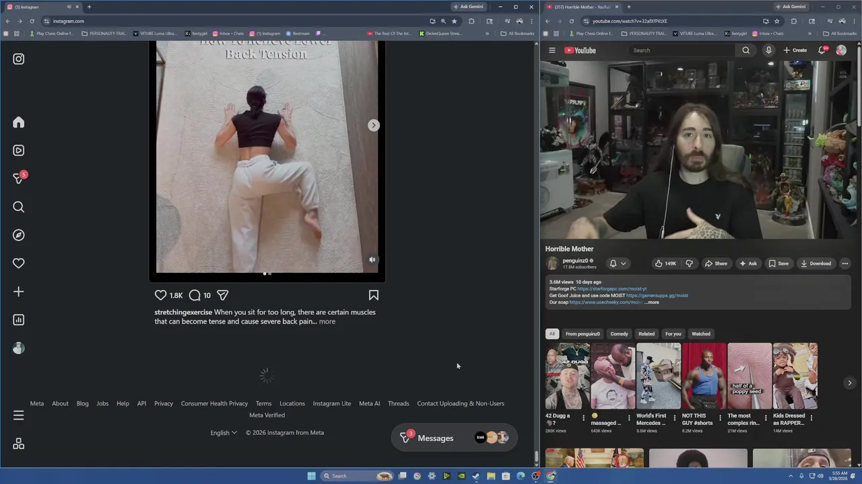The height and width of the screenshot is (484, 862).
Task: Open penguinz0 channel avatar
Action: (x=553, y=264)
